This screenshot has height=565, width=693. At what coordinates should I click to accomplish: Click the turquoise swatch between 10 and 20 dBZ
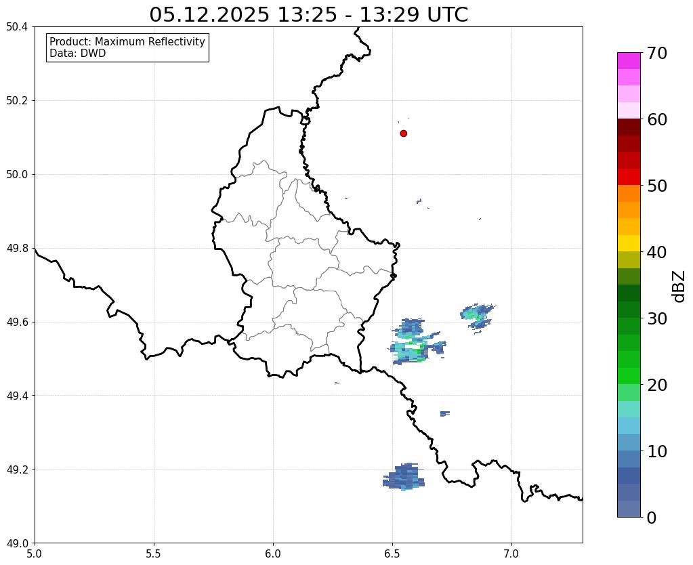629,409
